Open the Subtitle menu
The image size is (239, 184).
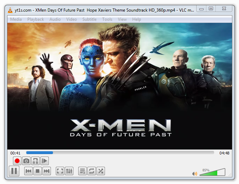[x=89, y=19]
